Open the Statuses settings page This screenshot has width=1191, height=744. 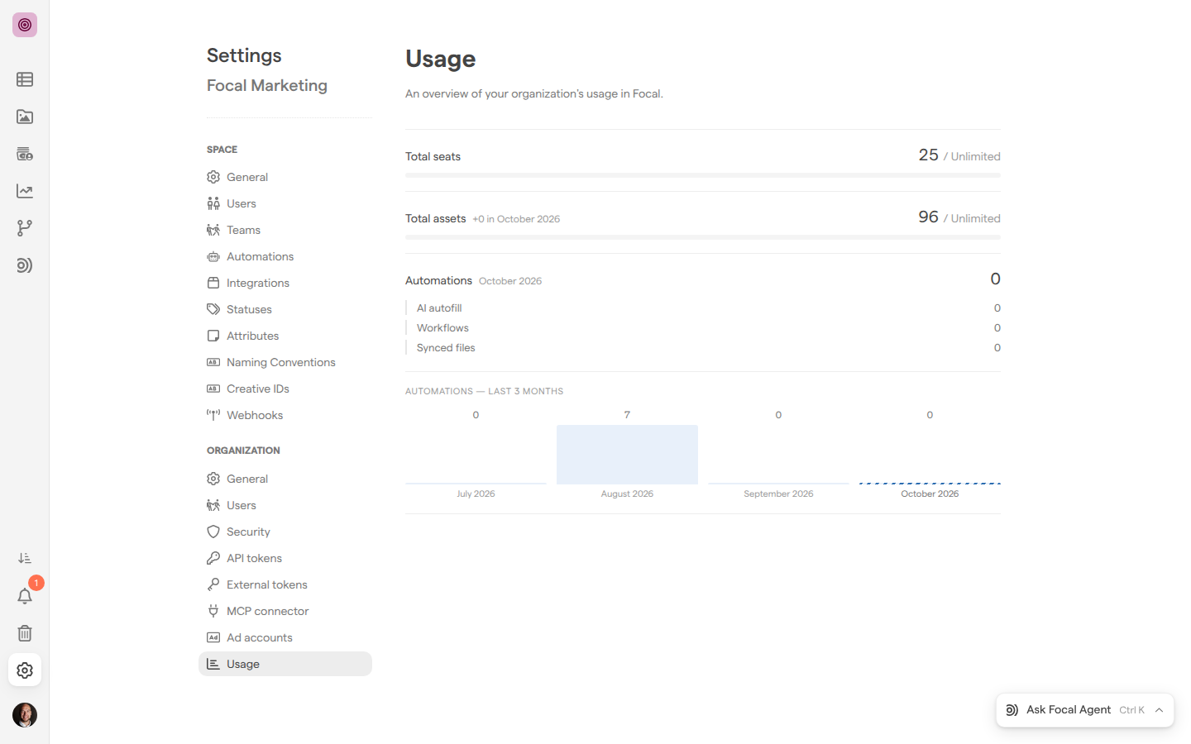coord(285,309)
